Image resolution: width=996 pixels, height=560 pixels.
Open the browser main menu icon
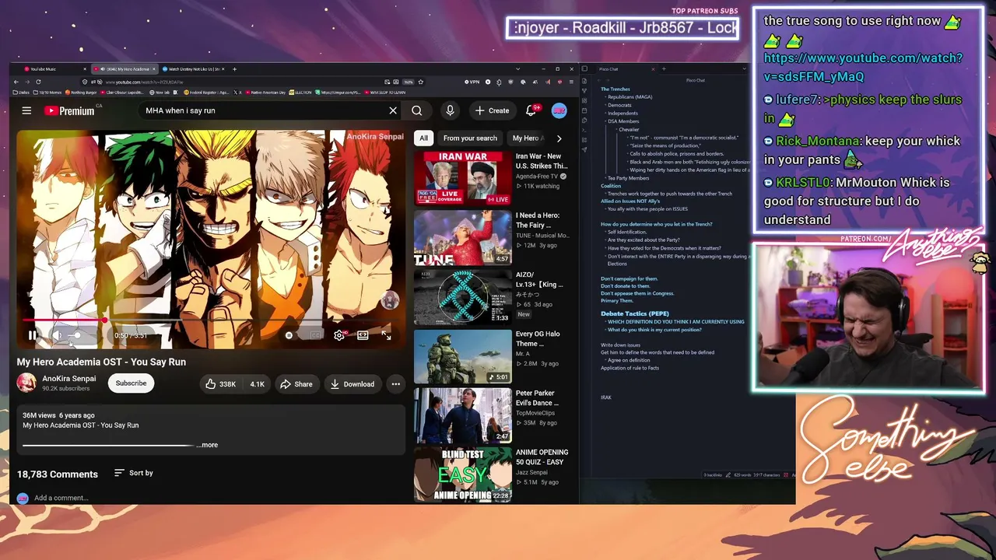coord(572,82)
